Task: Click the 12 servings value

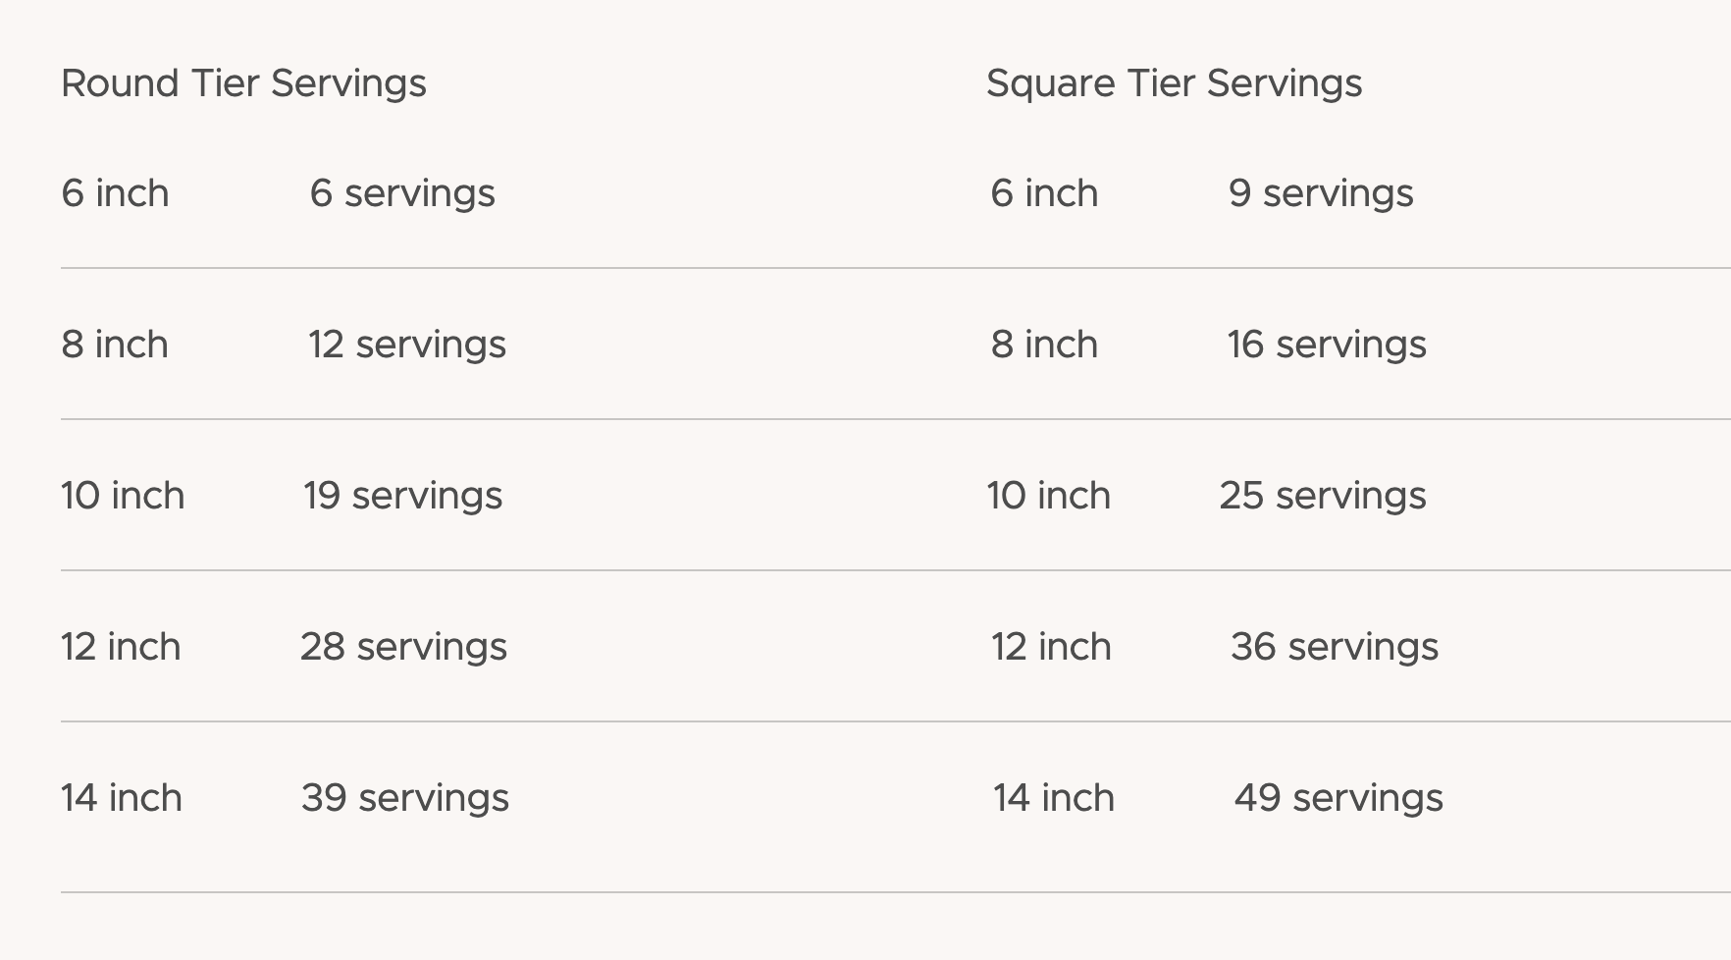Action: click(x=407, y=345)
